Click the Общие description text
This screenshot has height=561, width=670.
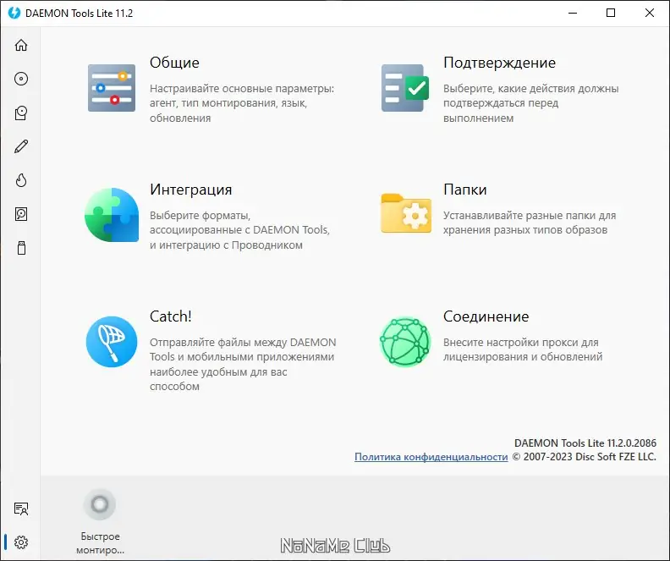click(x=242, y=103)
